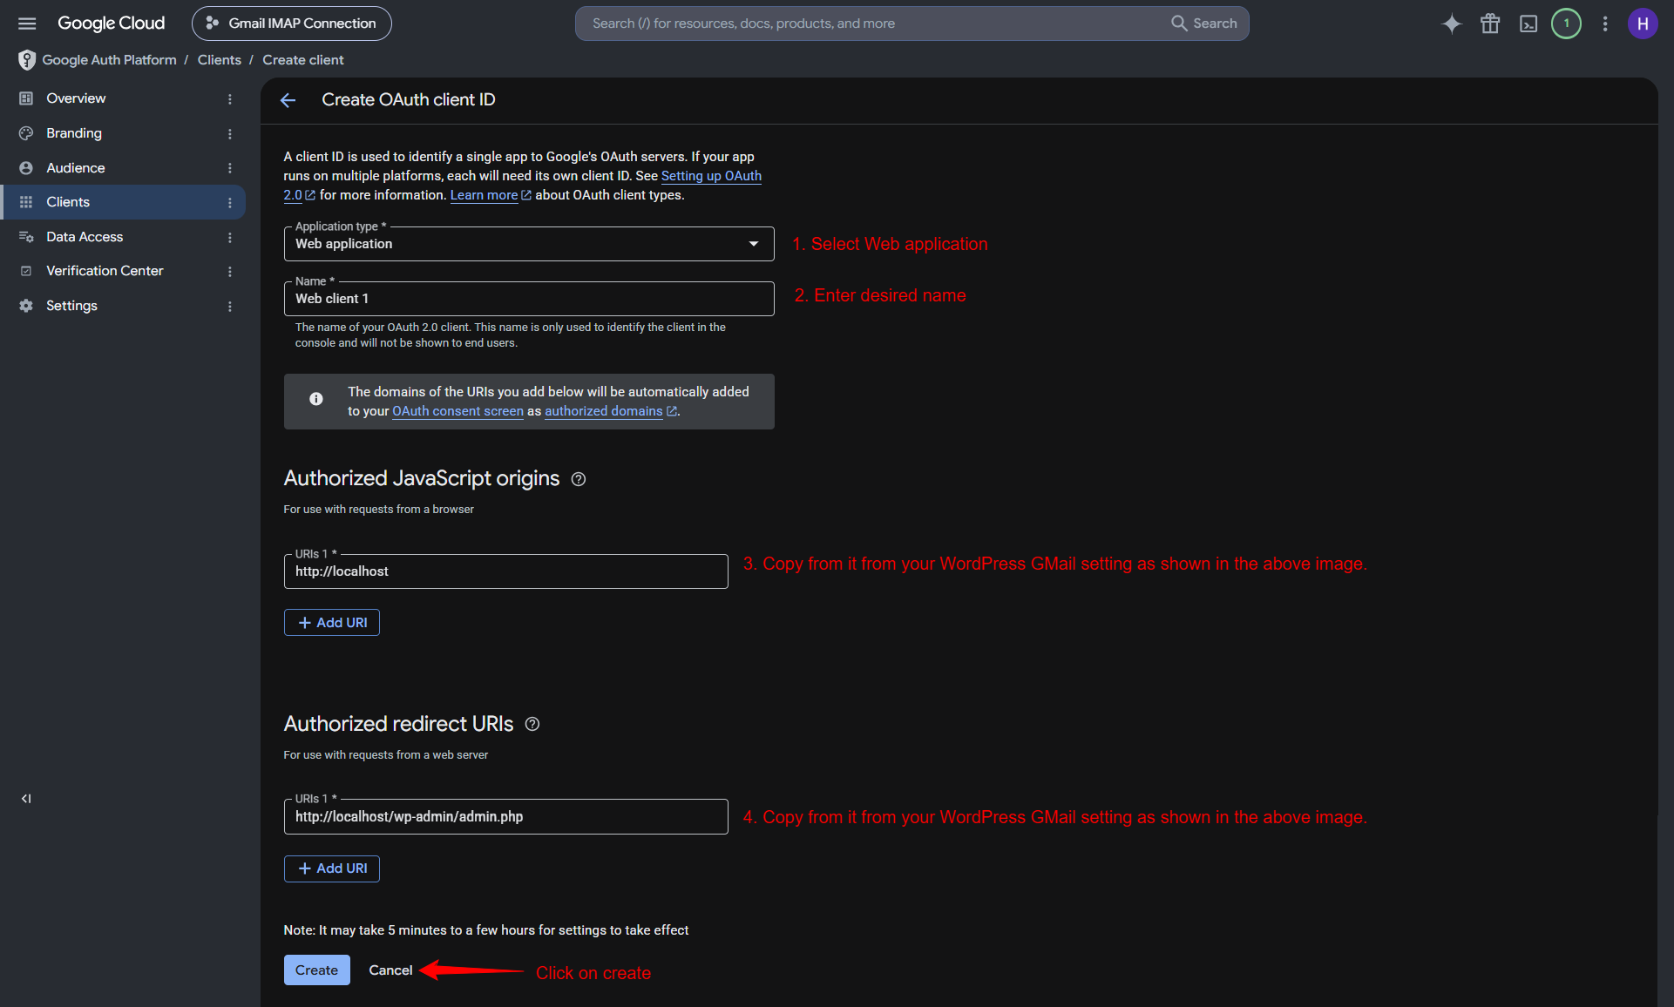This screenshot has width=1674, height=1007.
Task: Focus the redirect URI input field
Action: point(505,817)
